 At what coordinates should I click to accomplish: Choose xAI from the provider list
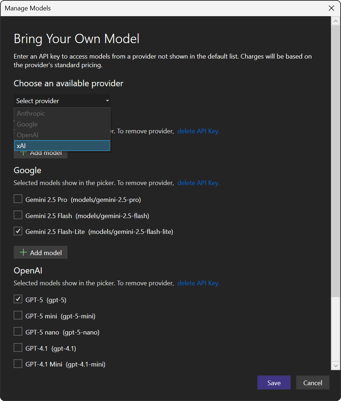point(62,146)
